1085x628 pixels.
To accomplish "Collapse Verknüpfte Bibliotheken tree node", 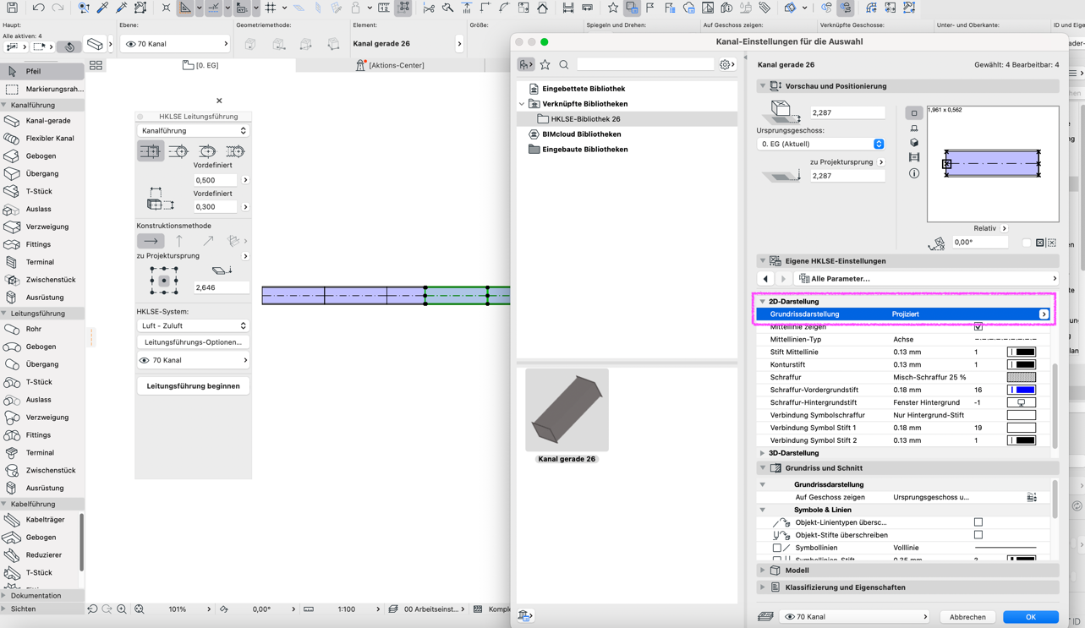I will (x=523, y=104).
